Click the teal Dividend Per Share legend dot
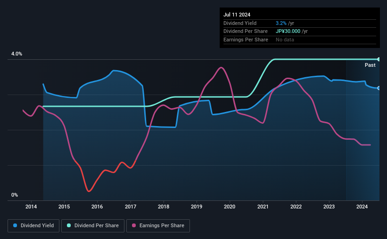This screenshot has width=387, height=239. tap(69, 225)
